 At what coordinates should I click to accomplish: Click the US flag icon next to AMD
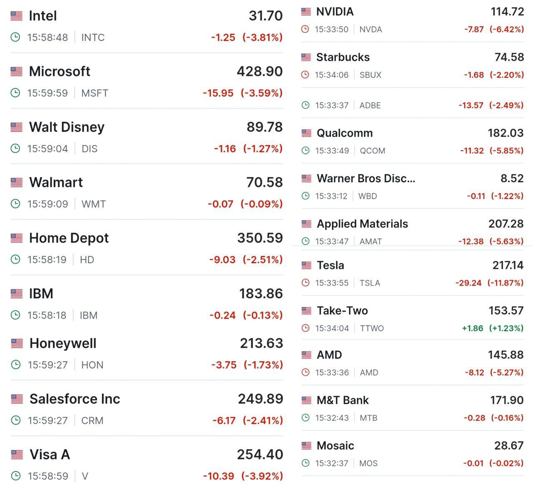tap(306, 355)
